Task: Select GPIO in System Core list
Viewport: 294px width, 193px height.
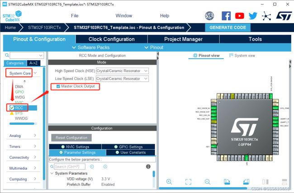Action: point(19,92)
